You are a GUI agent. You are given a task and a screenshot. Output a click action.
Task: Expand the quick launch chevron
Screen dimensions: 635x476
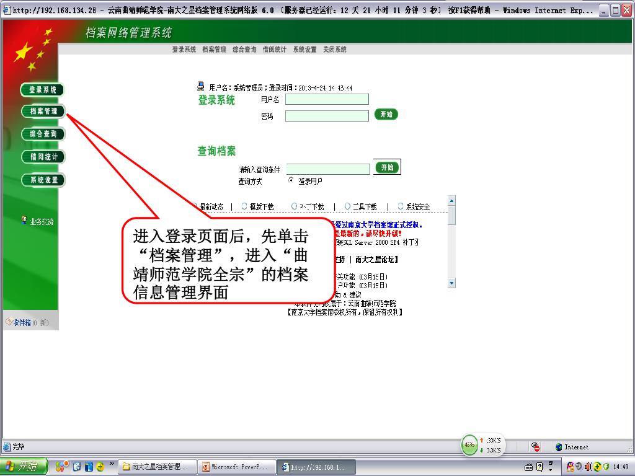pyautogui.click(x=112, y=464)
